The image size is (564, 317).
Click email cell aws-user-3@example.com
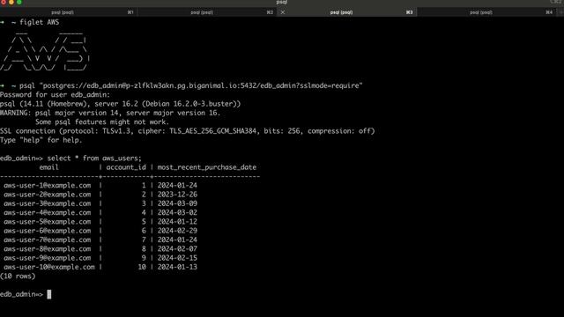pyautogui.click(x=47, y=203)
